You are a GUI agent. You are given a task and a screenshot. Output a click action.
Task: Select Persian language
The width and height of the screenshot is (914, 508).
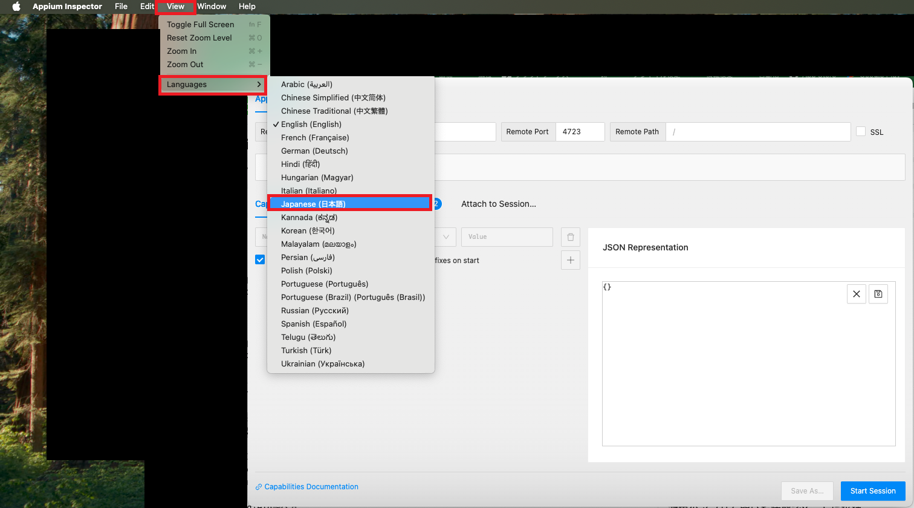click(x=351, y=258)
